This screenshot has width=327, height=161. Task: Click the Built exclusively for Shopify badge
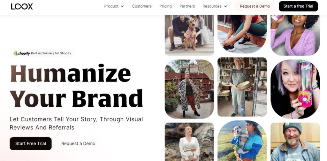click(42, 53)
